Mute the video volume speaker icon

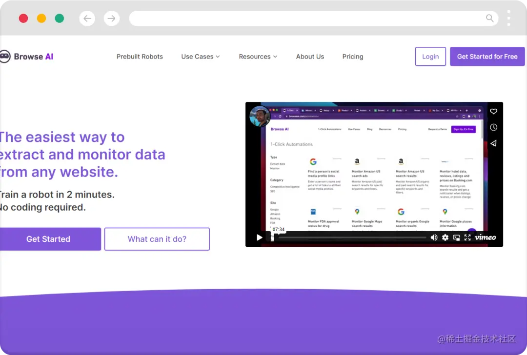click(434, 237)
